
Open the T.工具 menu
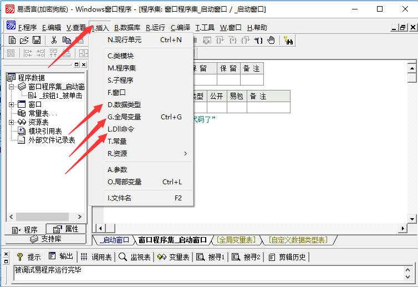tap(205, 28)
